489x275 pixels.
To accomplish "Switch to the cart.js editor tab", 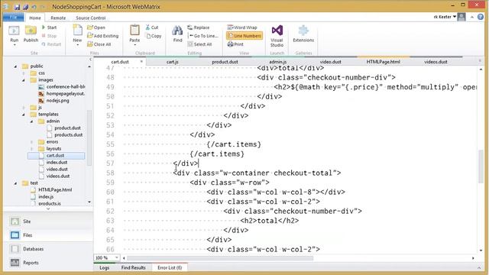I will pos(172,62).
